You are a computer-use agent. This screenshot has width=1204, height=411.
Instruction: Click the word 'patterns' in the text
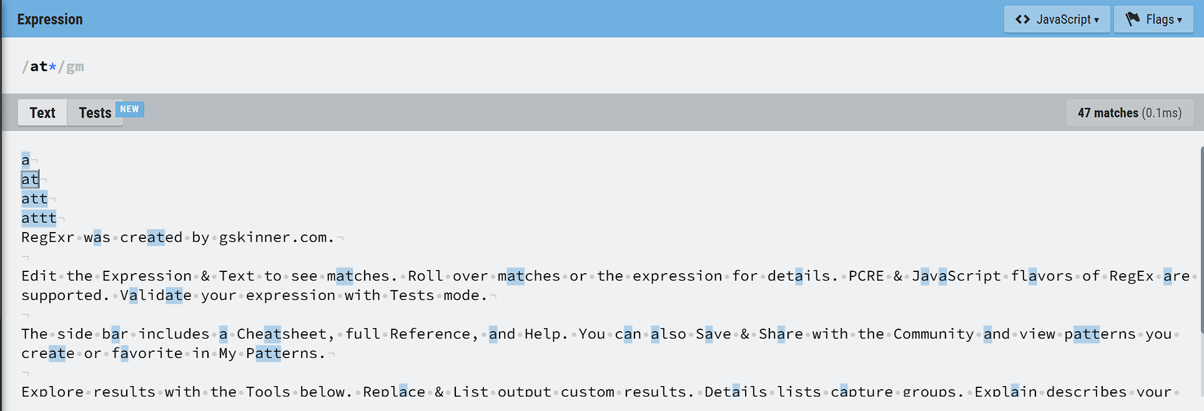point(1100,334)
